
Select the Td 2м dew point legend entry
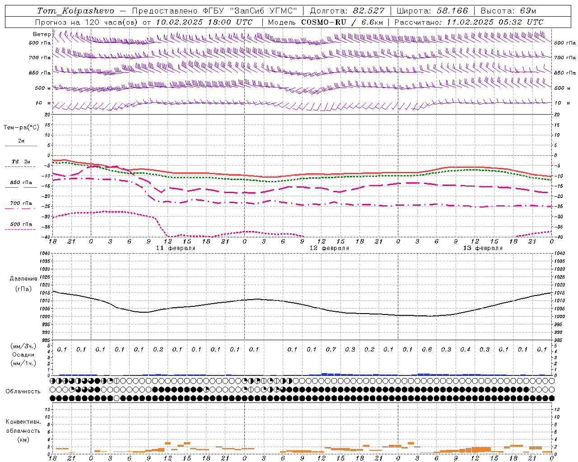click(21, 162)
